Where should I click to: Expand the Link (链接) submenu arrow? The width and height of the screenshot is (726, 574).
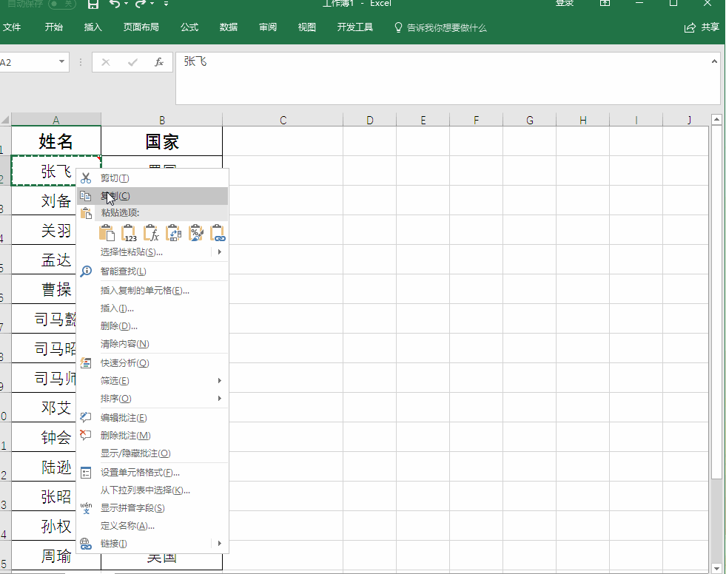[220, 543]
